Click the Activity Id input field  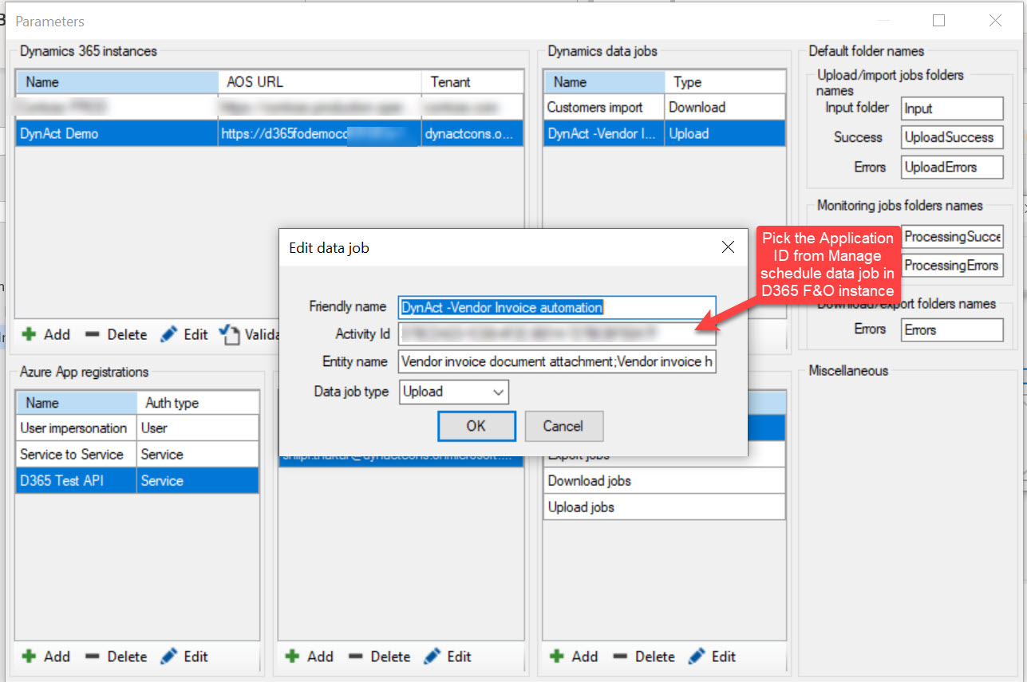(557, 334)
